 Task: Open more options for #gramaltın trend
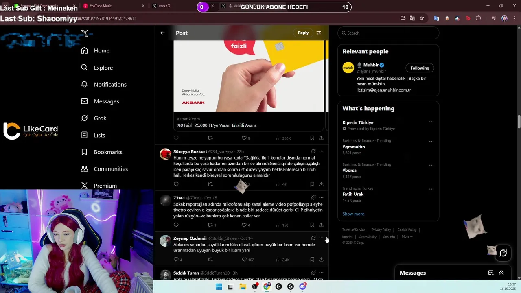(431, 141)
